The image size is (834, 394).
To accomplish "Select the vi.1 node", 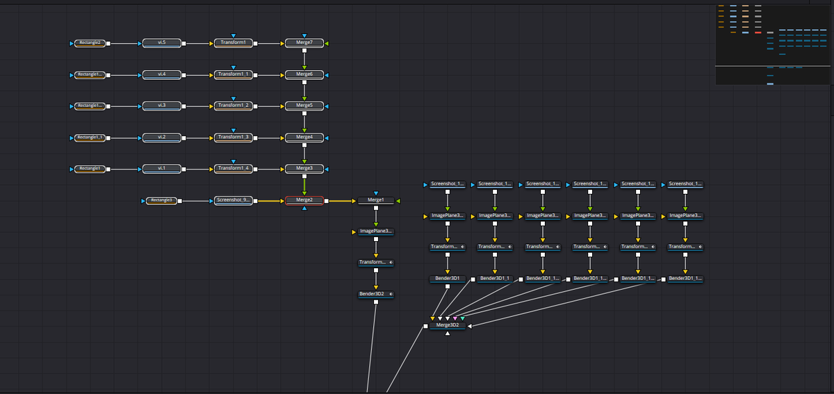I will click(161, 169).
